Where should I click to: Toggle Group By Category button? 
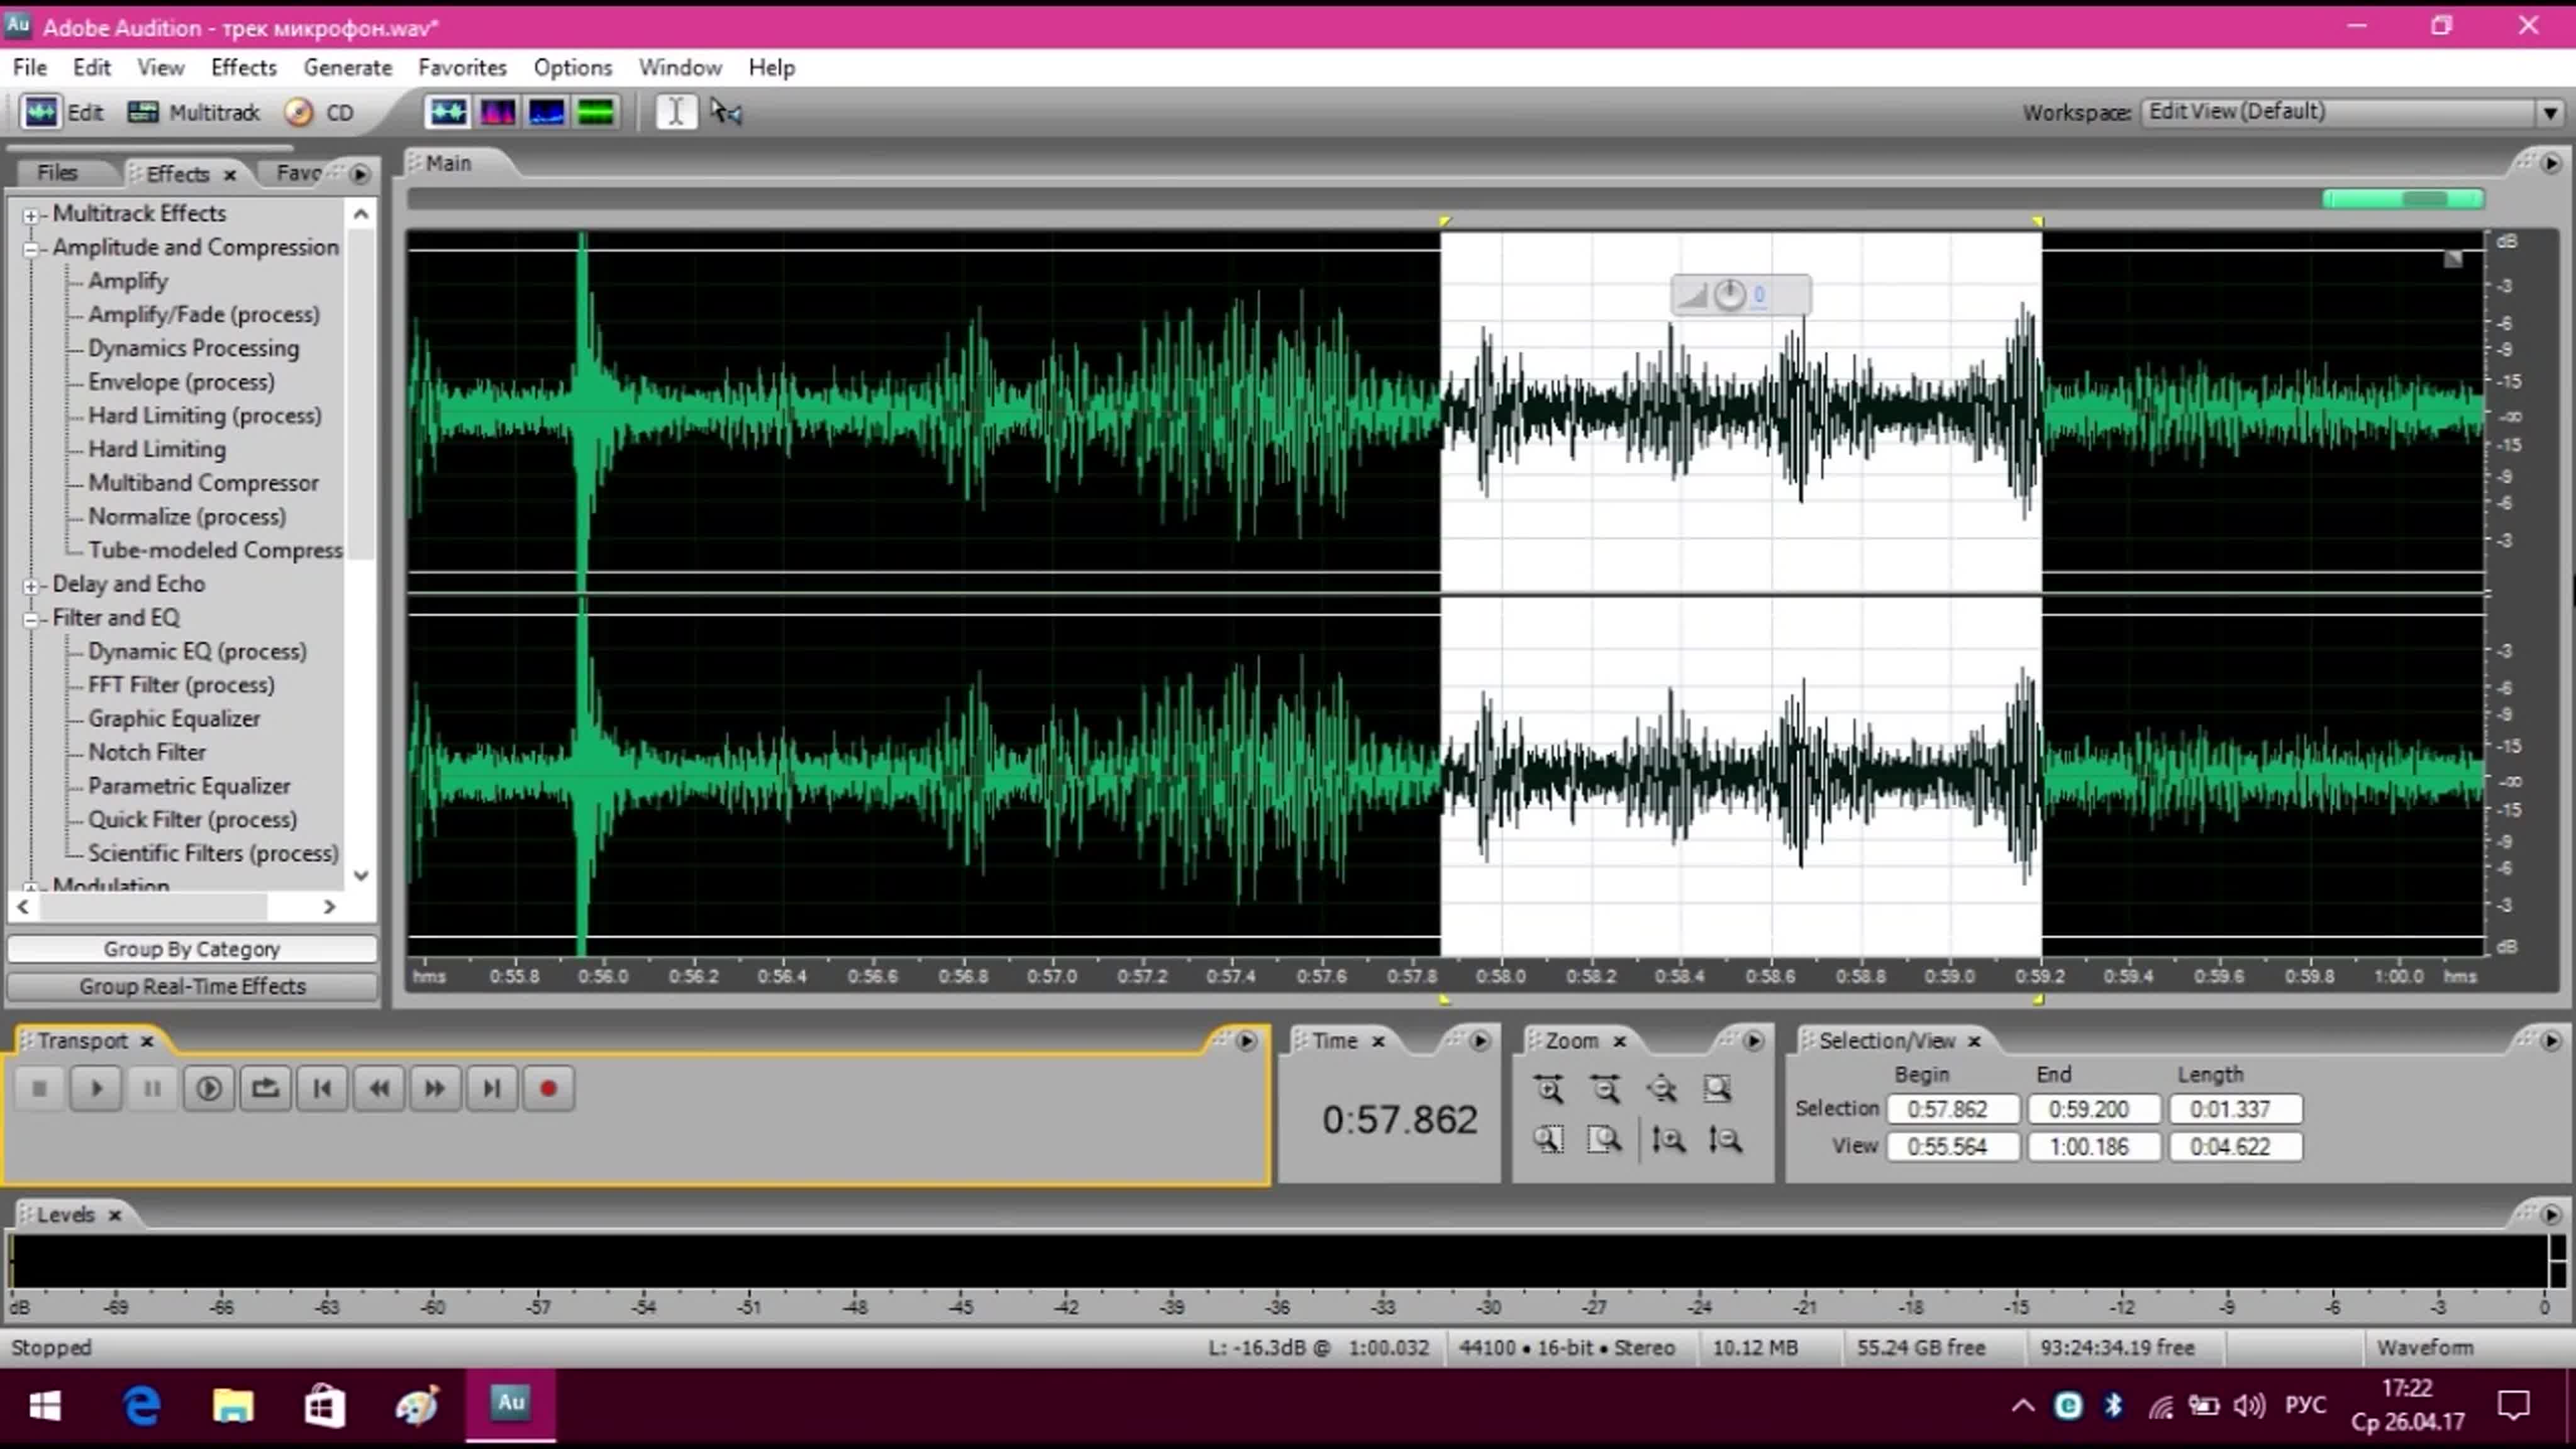click(x=192, y=948)
